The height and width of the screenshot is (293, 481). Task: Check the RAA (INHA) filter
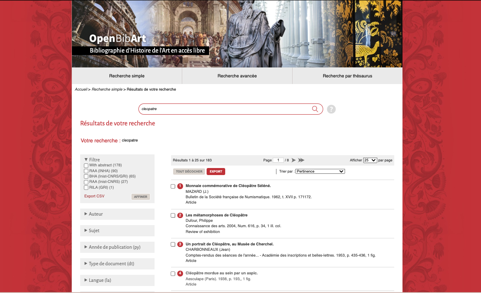click(x=86, y=171)
